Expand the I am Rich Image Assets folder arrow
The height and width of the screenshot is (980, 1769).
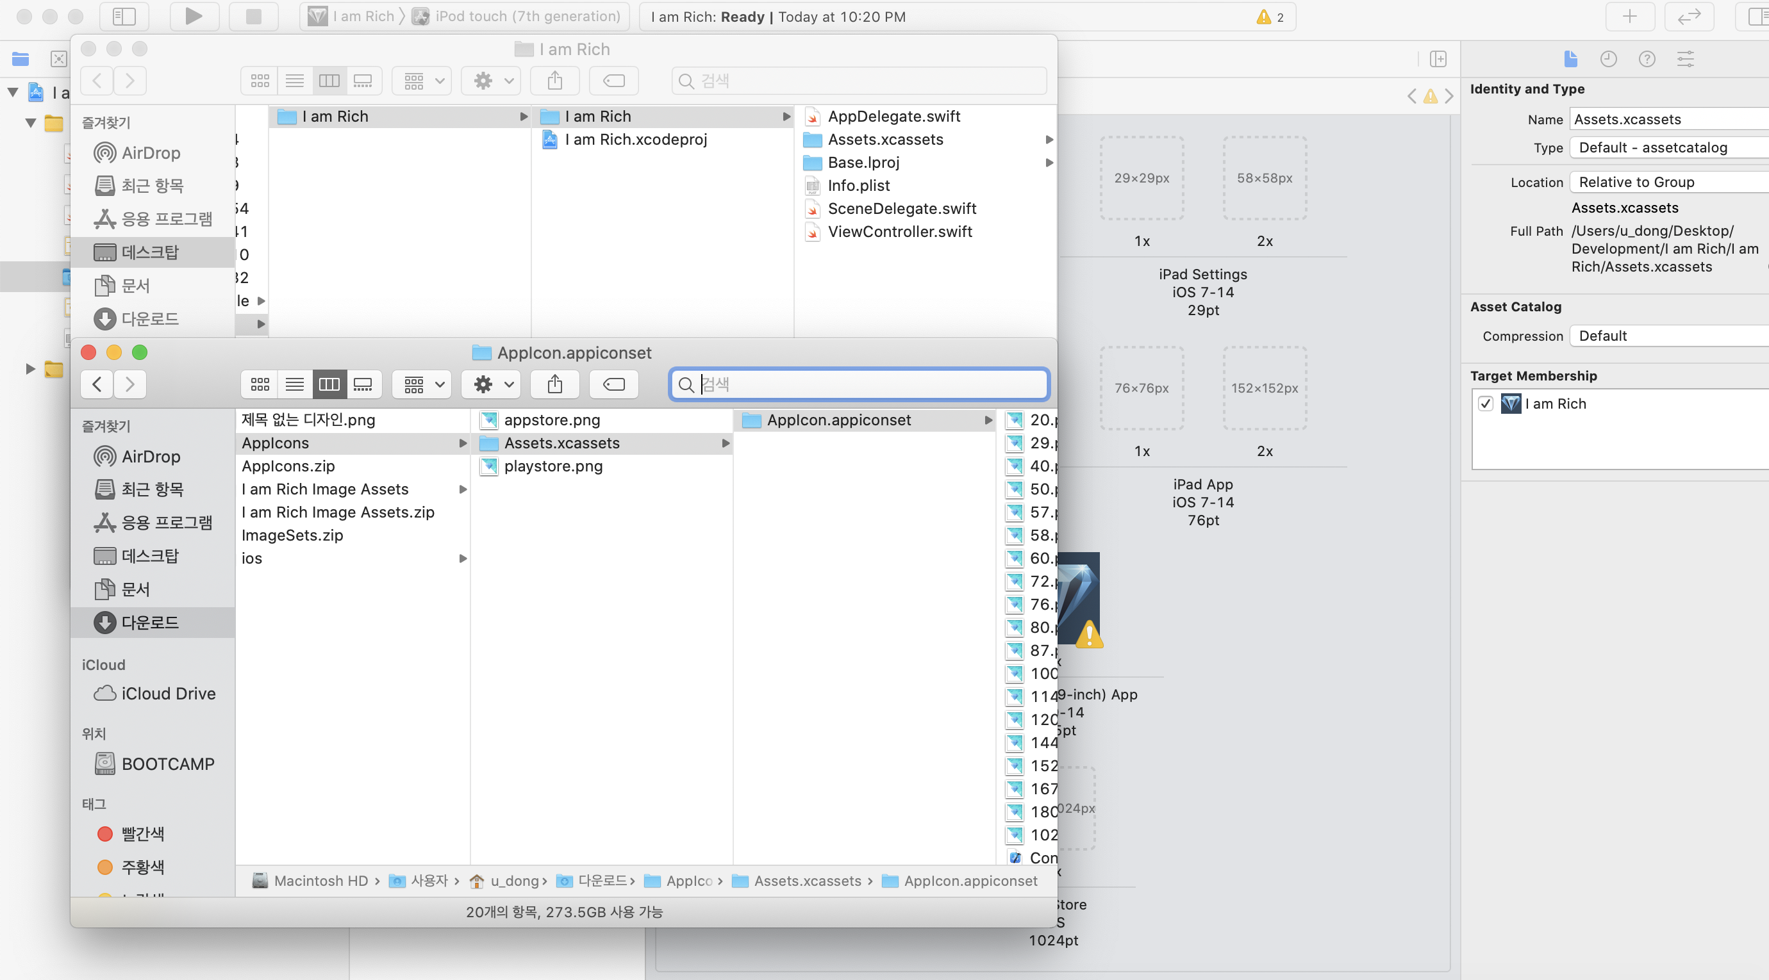[463, 489]
